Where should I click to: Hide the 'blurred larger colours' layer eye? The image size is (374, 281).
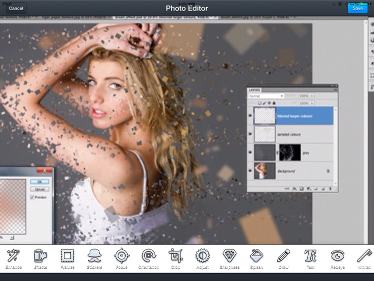click(x=250, y=116)
